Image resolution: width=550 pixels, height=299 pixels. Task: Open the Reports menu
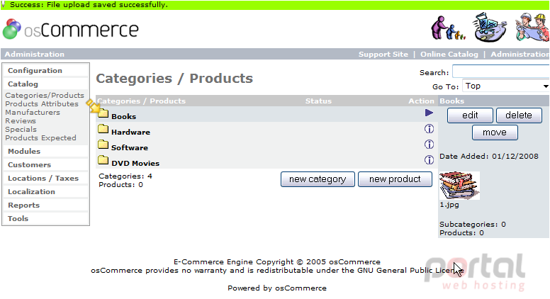(45, 205)
